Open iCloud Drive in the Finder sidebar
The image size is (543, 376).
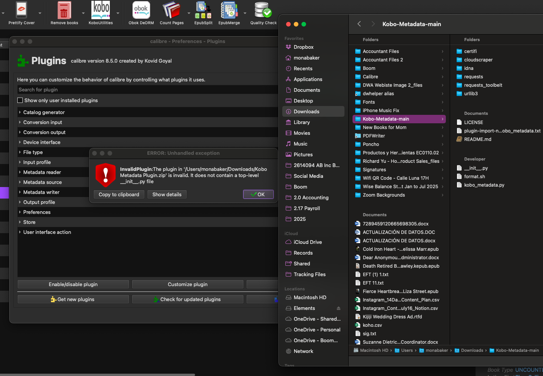(308, 242)
